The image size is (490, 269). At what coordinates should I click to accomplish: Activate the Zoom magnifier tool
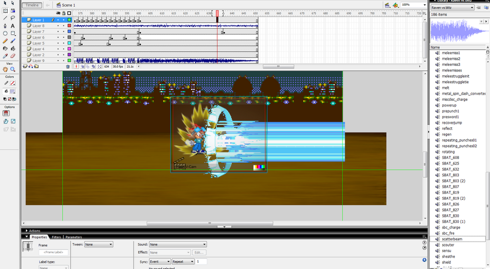[x=13, y=69]
